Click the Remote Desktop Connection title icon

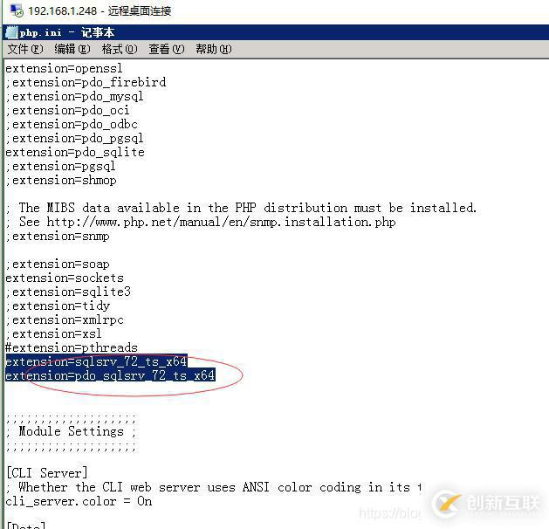tap(17, 10)
